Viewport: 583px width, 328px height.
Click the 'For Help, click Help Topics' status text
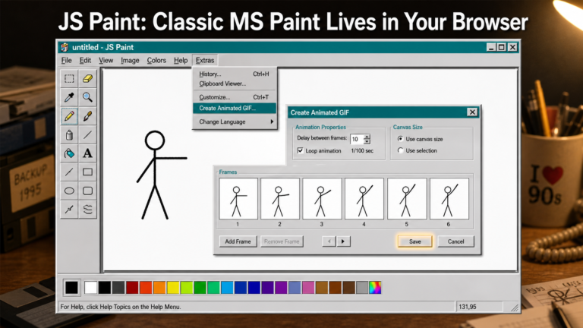[121, 307]
